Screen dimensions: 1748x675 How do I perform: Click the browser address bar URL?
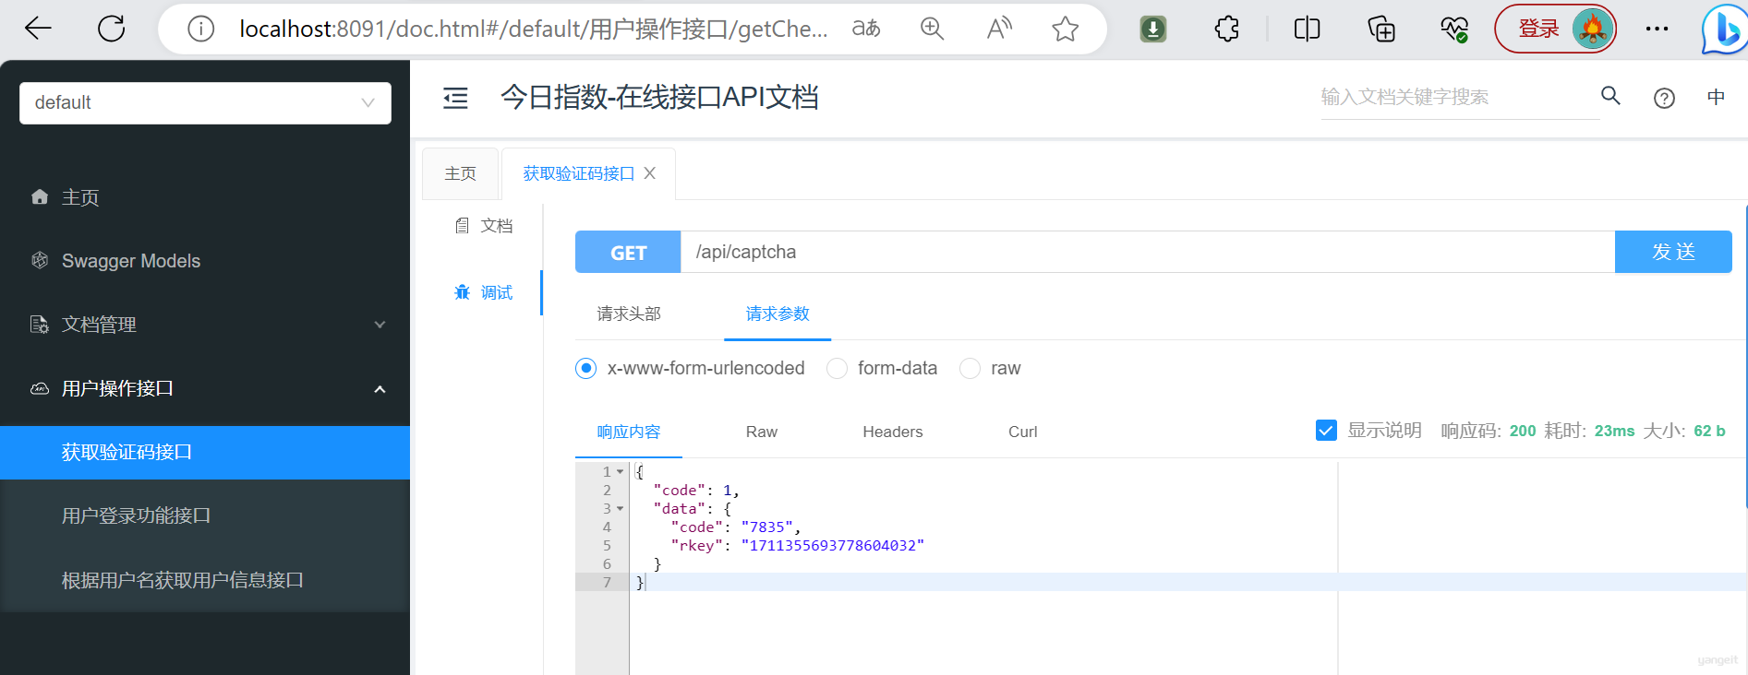(533, 30)
